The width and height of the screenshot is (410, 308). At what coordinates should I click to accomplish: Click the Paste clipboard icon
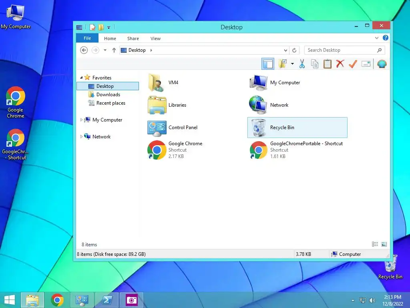tap(328, 64)
